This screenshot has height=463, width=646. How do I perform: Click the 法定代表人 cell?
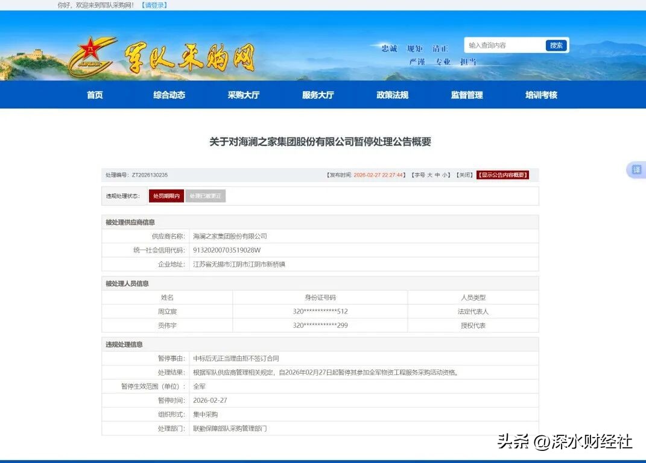tap(473, 312)
